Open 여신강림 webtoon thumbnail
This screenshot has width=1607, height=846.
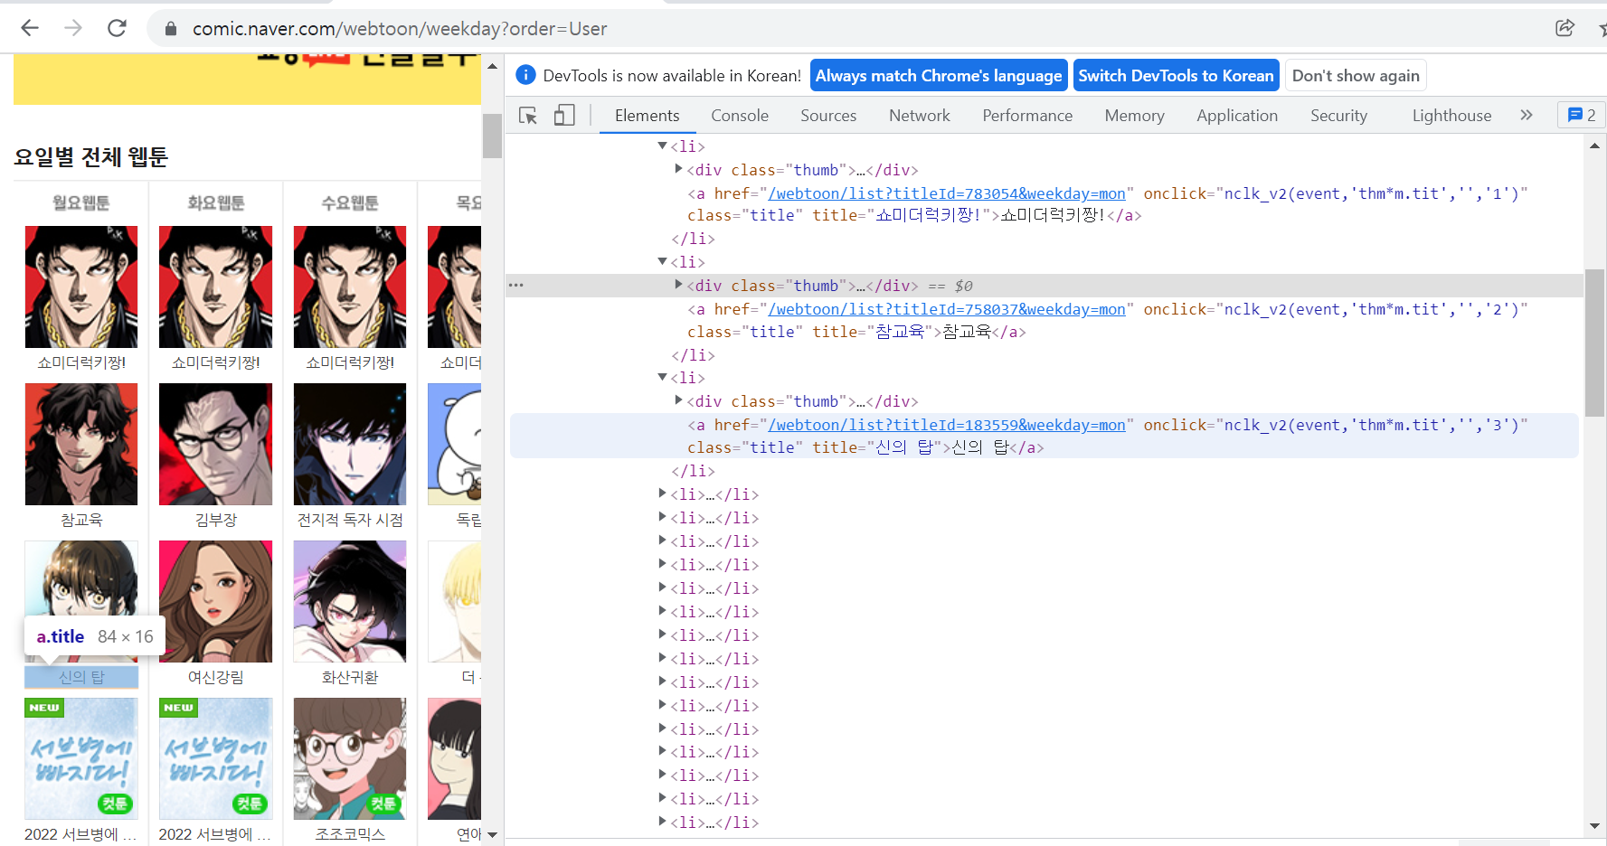[x=215, y=601]
